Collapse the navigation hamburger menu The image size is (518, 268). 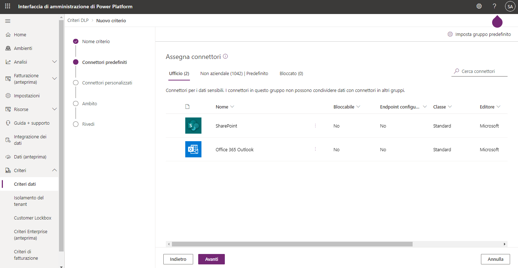click(8, 21)
